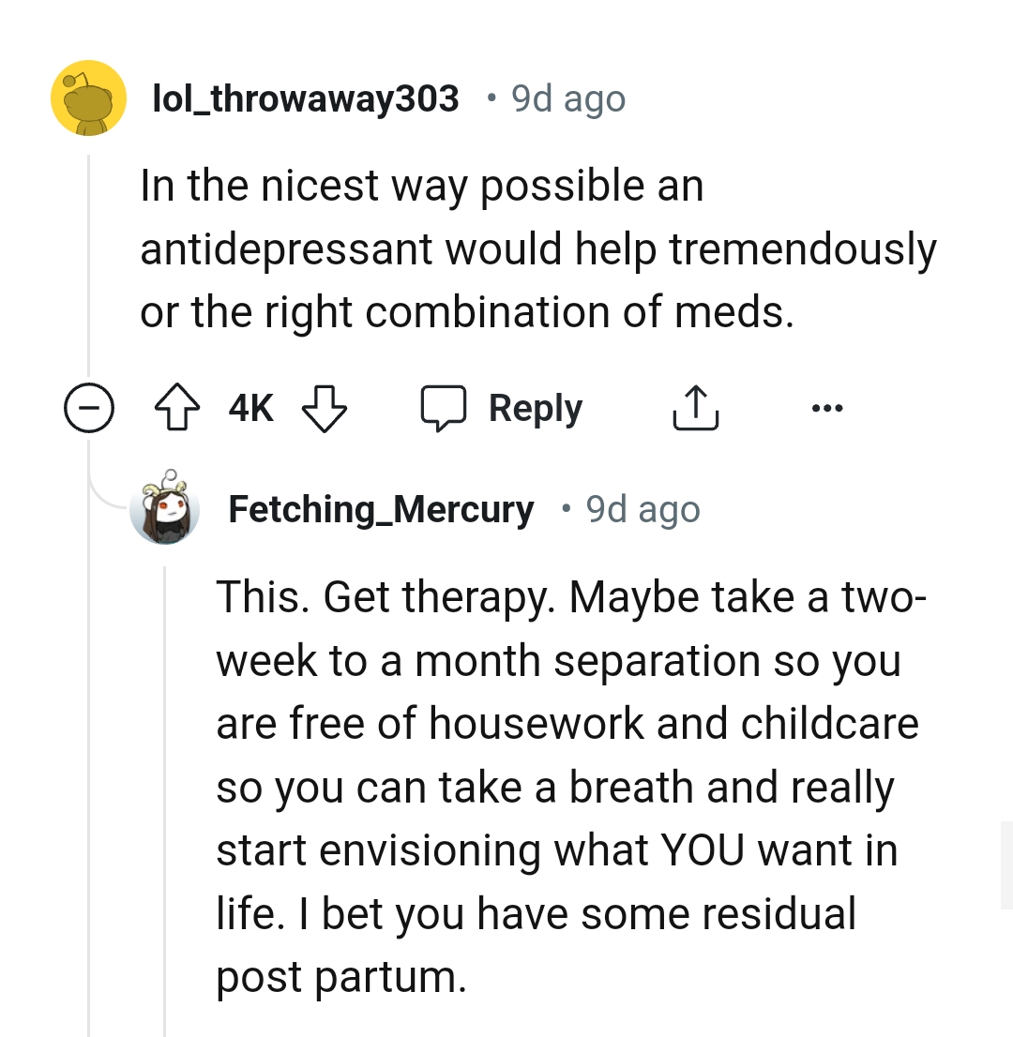Image resolution: width=1013 pixels, height=1037 pixels.
Task: Click the 4K vote count
Action: click(x=250, y=410)
